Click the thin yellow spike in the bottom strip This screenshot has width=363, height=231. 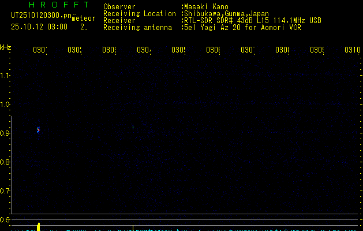[133, 228]
